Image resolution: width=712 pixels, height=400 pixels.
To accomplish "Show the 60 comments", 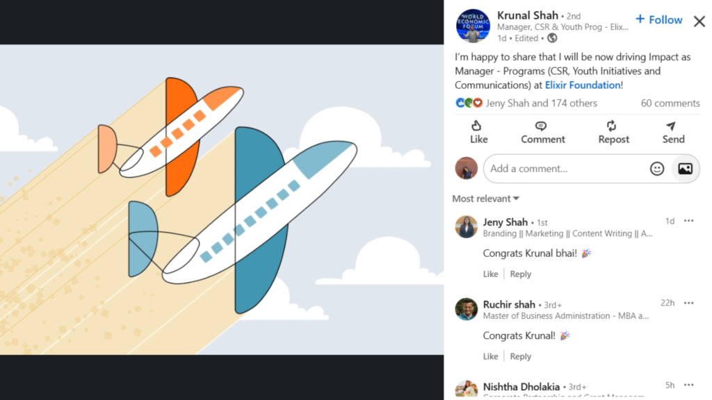I will point(670,103).
